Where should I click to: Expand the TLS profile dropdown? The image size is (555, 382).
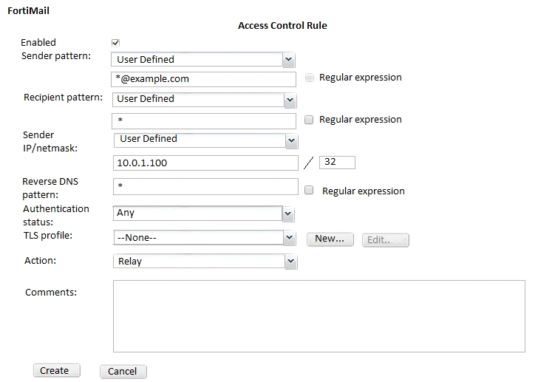(203, 238)
